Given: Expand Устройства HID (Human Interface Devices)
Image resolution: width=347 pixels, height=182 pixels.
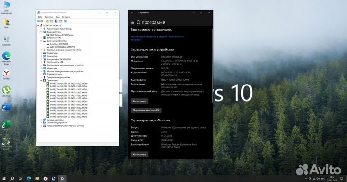Looking at the screenshot, I should 41,126.
